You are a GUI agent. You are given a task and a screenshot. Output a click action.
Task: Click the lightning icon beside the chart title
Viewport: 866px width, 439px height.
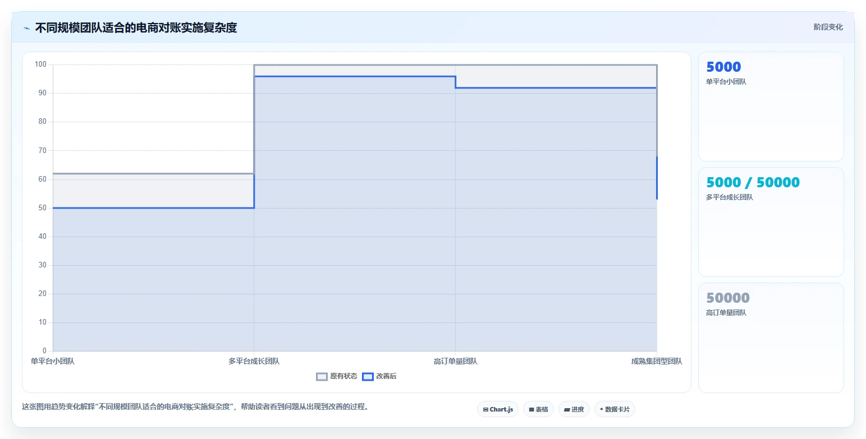click(27, 28)
